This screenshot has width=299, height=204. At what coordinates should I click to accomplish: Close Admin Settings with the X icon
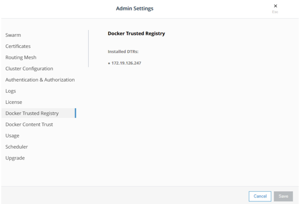coord(275,6)
